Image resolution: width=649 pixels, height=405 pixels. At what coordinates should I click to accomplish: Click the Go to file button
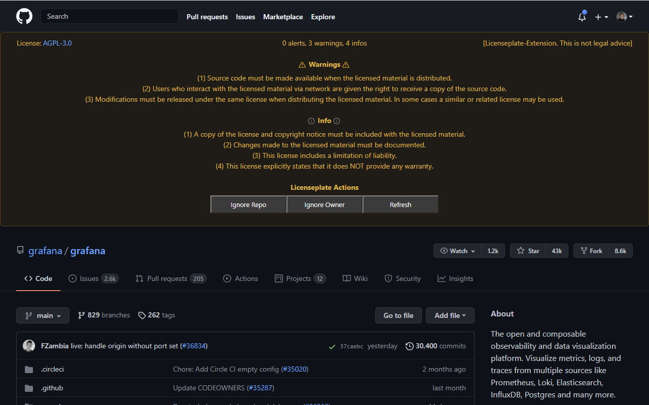tap(399, 315)
